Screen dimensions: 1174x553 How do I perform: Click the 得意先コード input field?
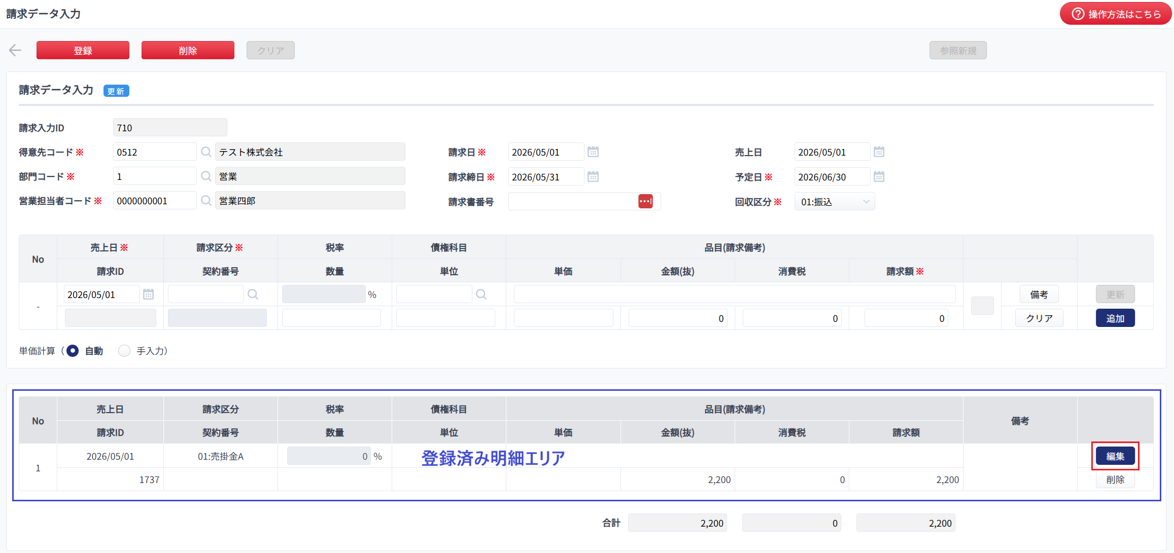coord(155,152)
